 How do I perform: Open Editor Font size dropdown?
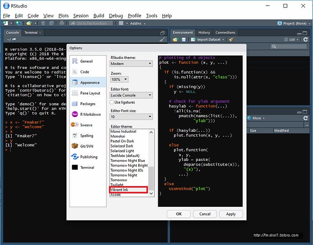(x=131, y=117)
